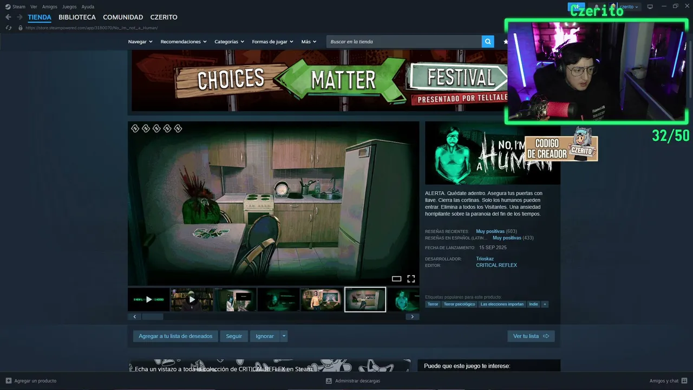
Task: Click Agregar un producto in the bottom bar
Action: click(x=35, y=381)
